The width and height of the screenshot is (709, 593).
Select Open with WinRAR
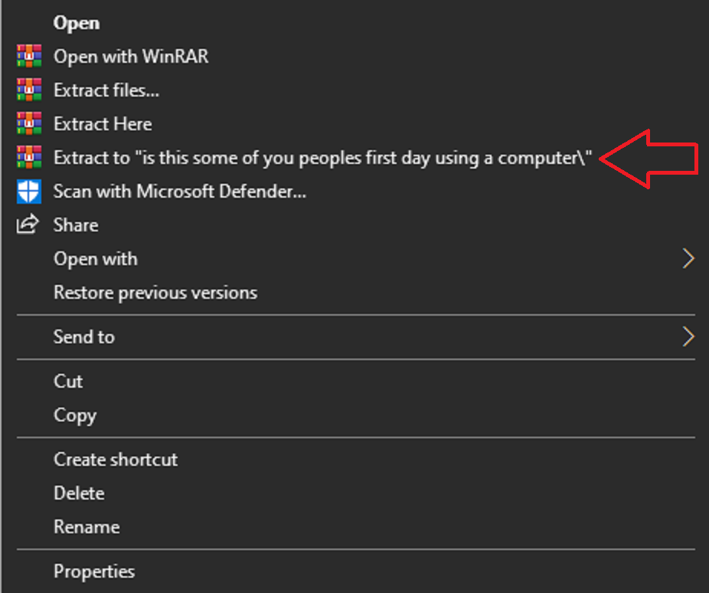point(131,57)
